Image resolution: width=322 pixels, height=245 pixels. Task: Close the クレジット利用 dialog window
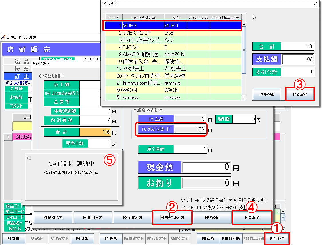click(315, 4)
